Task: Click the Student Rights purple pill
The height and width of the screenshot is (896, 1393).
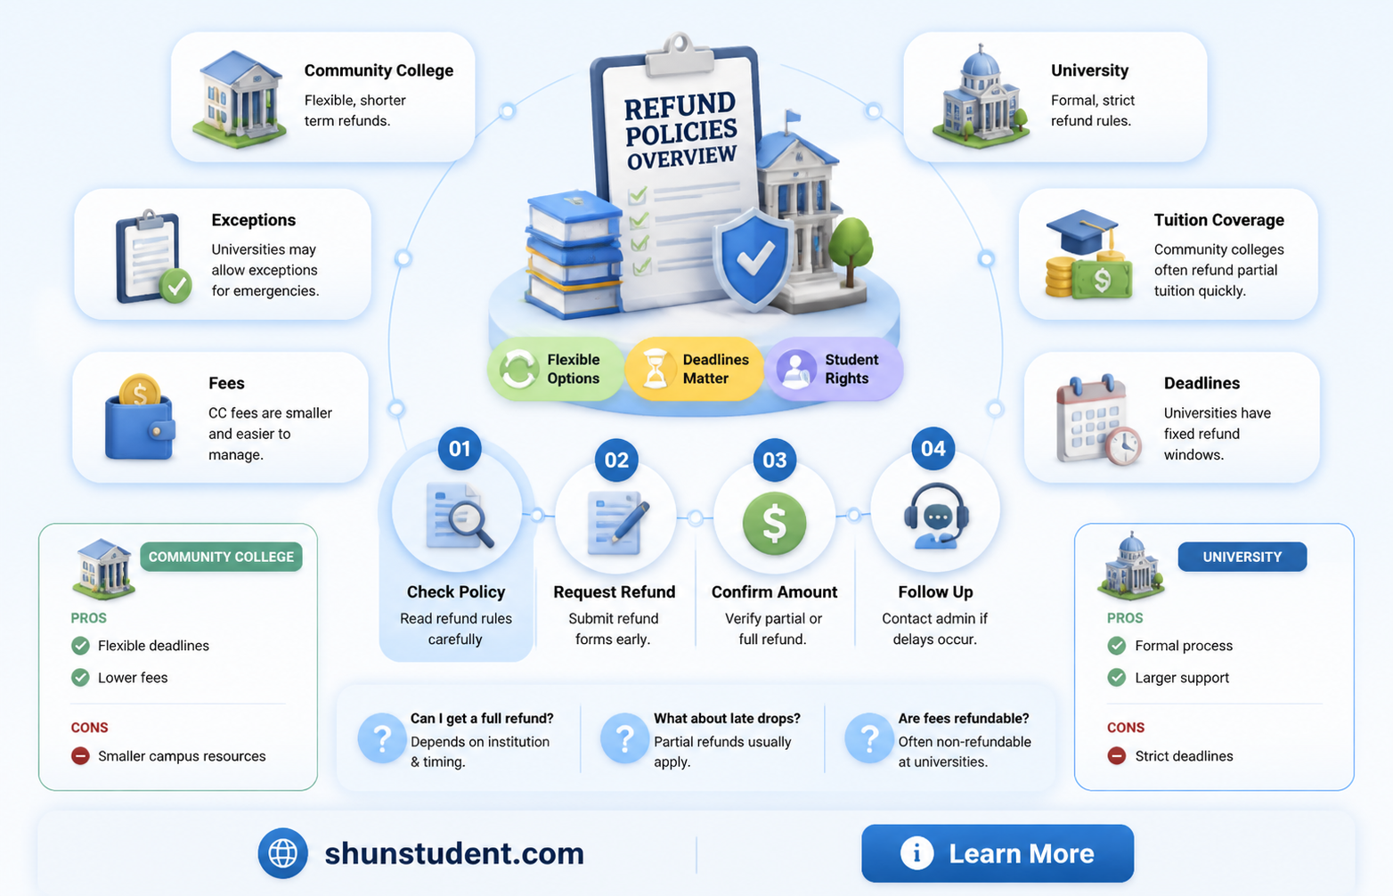Action: (835, 369)
